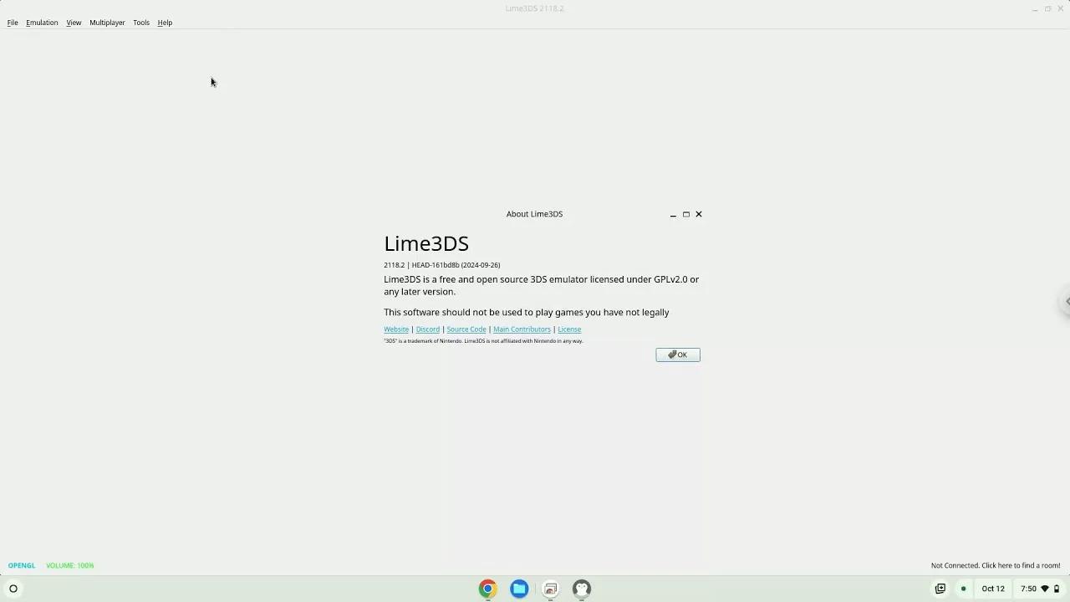Confirm the About dialog with OK
The height and width of the screenshot is (602, 1070).
678,355
